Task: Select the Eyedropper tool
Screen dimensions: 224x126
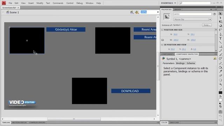Action: (x=220, y=71)
